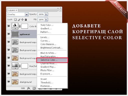The width and height of the screenshot is (128, 96).
Task: Click the gray thumbnail of дубликат layer
Action: pos(15,34)
